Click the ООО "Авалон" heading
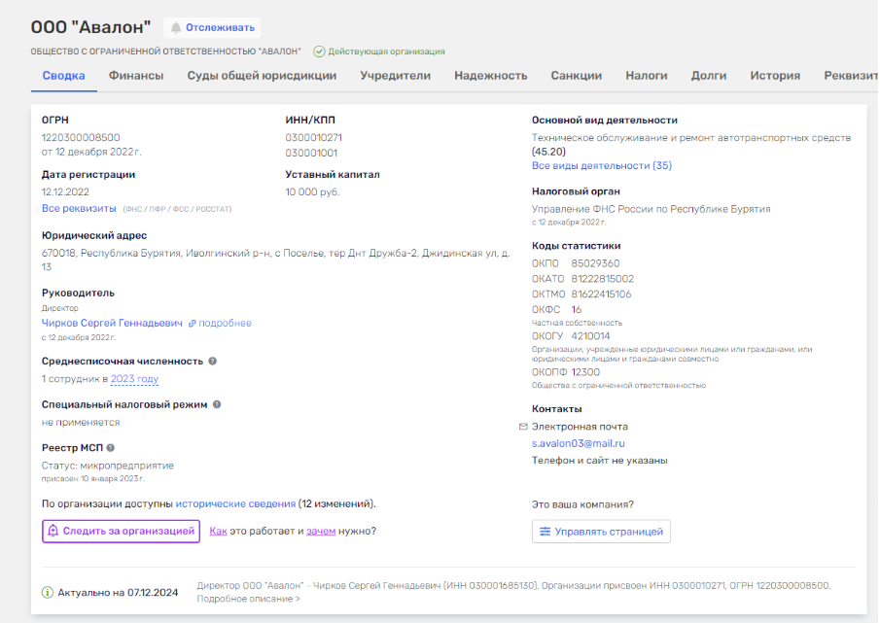Screen dimensions: 880x623 tap(91, 27)
